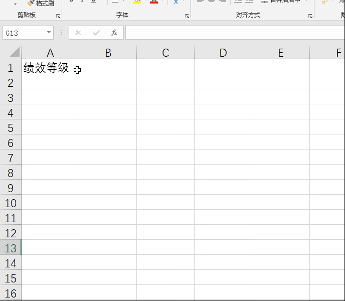Click the confirm checkmark in formula bar

96,33
